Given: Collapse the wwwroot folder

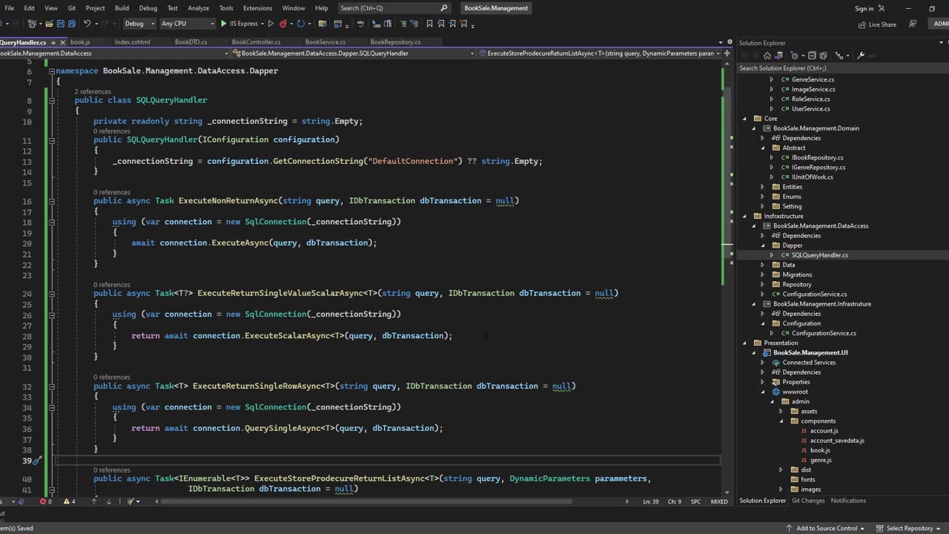Looking at the screenshot, I should tap(762, 392).
